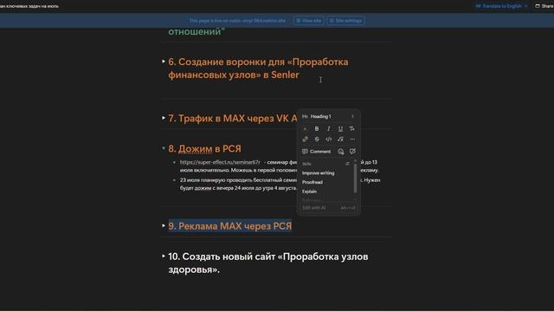The width and height of the screenshot is (554, 312).
Task: Create an inline equation from selection
Action: [x=340, y=140]
